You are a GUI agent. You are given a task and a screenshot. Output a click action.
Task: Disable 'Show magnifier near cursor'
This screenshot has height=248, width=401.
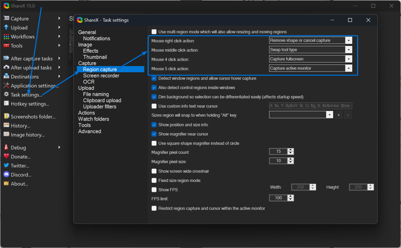tap(154, 134)
